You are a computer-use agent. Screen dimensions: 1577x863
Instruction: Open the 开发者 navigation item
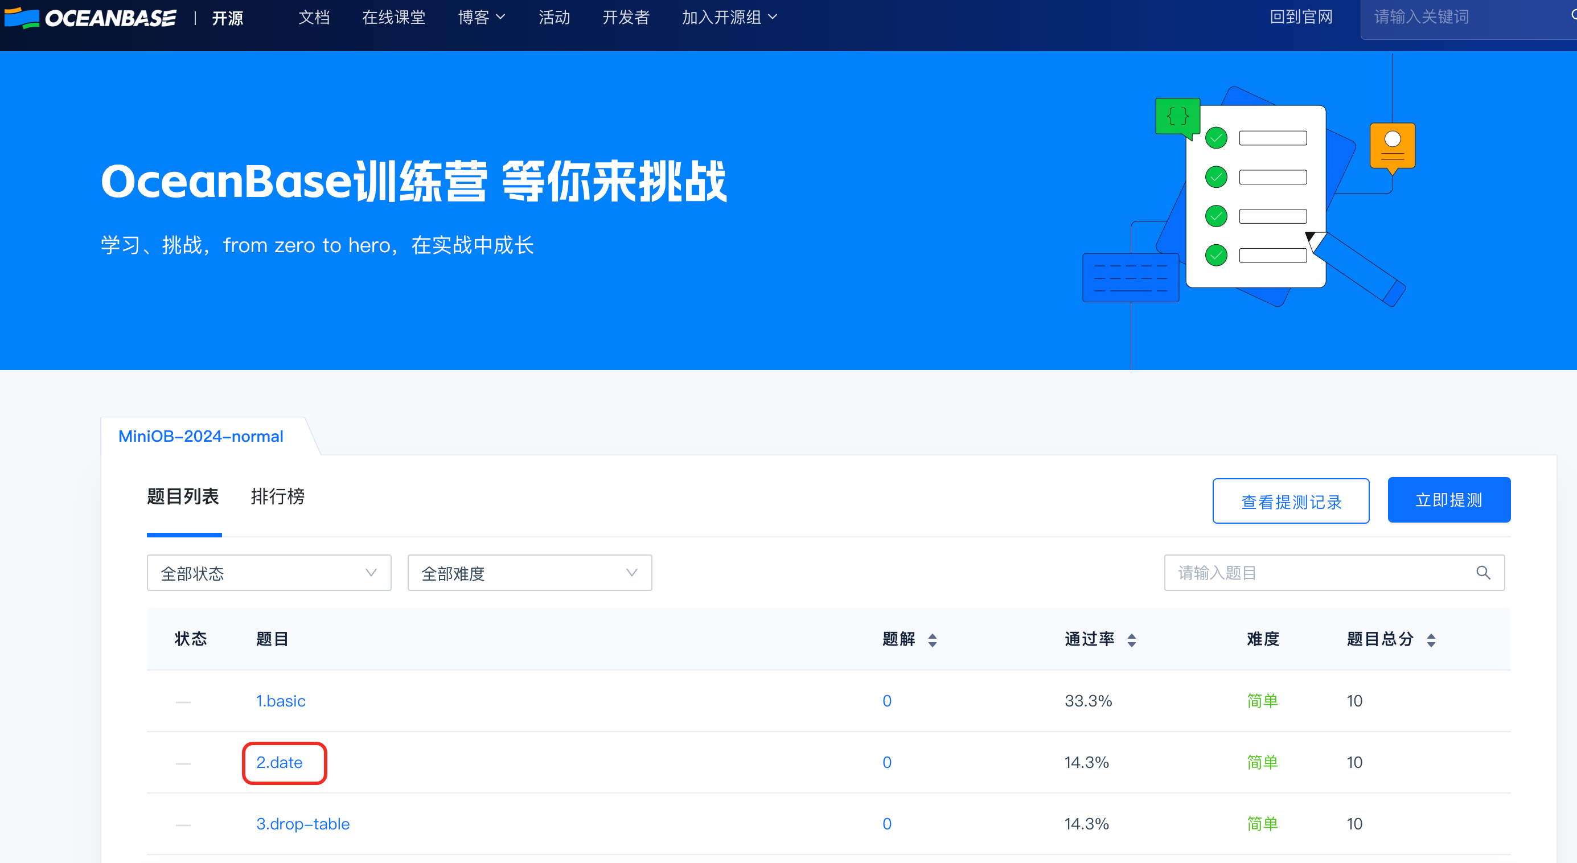click(x=626, y=17)
